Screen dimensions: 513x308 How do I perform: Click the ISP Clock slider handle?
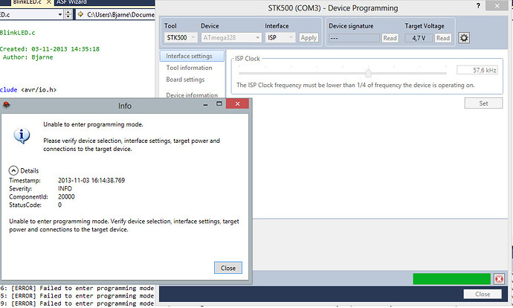(368, 72)
